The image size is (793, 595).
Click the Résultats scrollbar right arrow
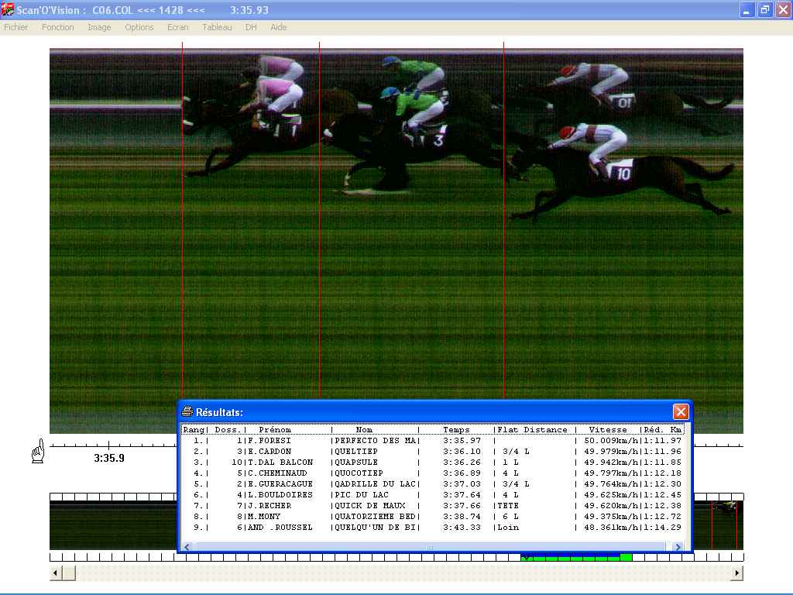click(678, 547)
